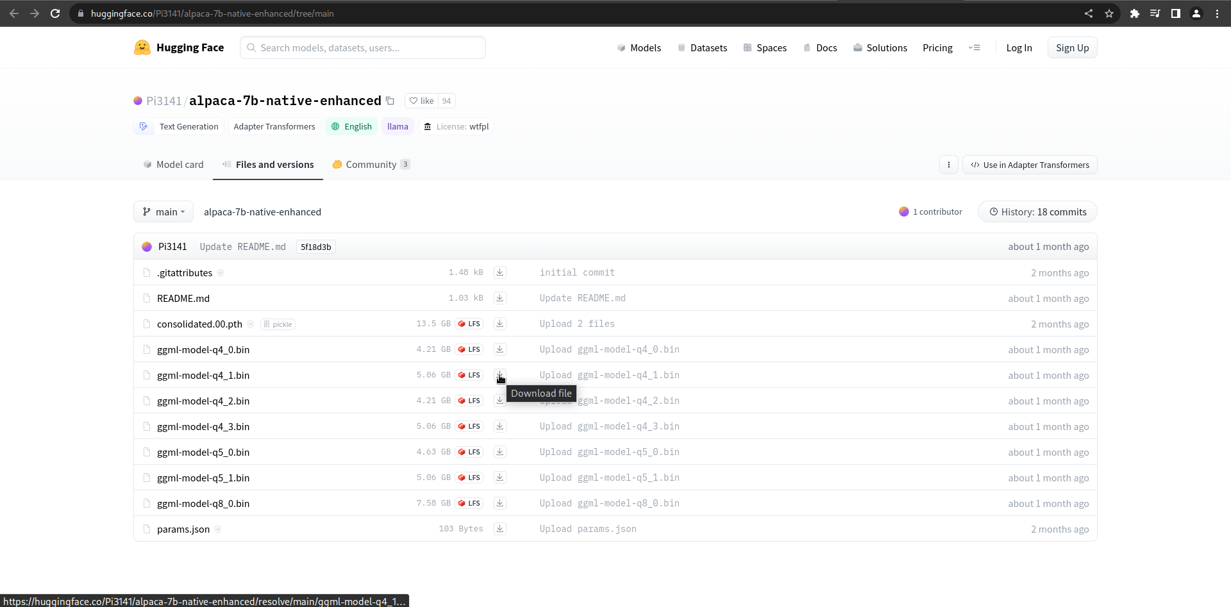The height and width of the screenshot is (607, 1231).
Task: Open Docs in top navigation
Action: pyautogui.click(x=820, y=47)
